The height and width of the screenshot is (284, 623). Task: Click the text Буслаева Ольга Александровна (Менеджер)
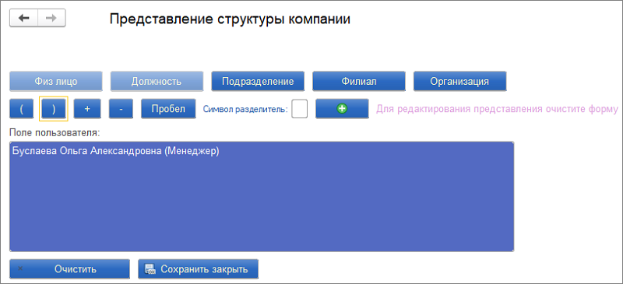[x=115, y=151]
